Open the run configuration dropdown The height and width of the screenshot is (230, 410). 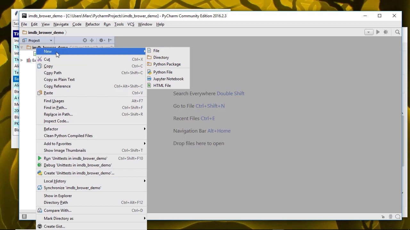pos(369,32)
